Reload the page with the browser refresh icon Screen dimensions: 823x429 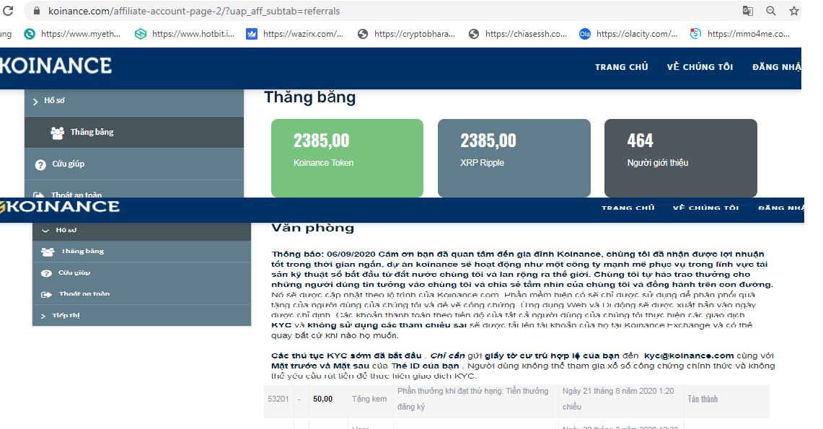pos(8,11)
